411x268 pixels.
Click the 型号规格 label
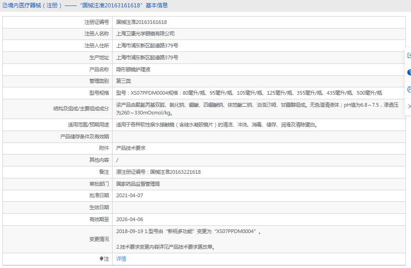(99, 93)
